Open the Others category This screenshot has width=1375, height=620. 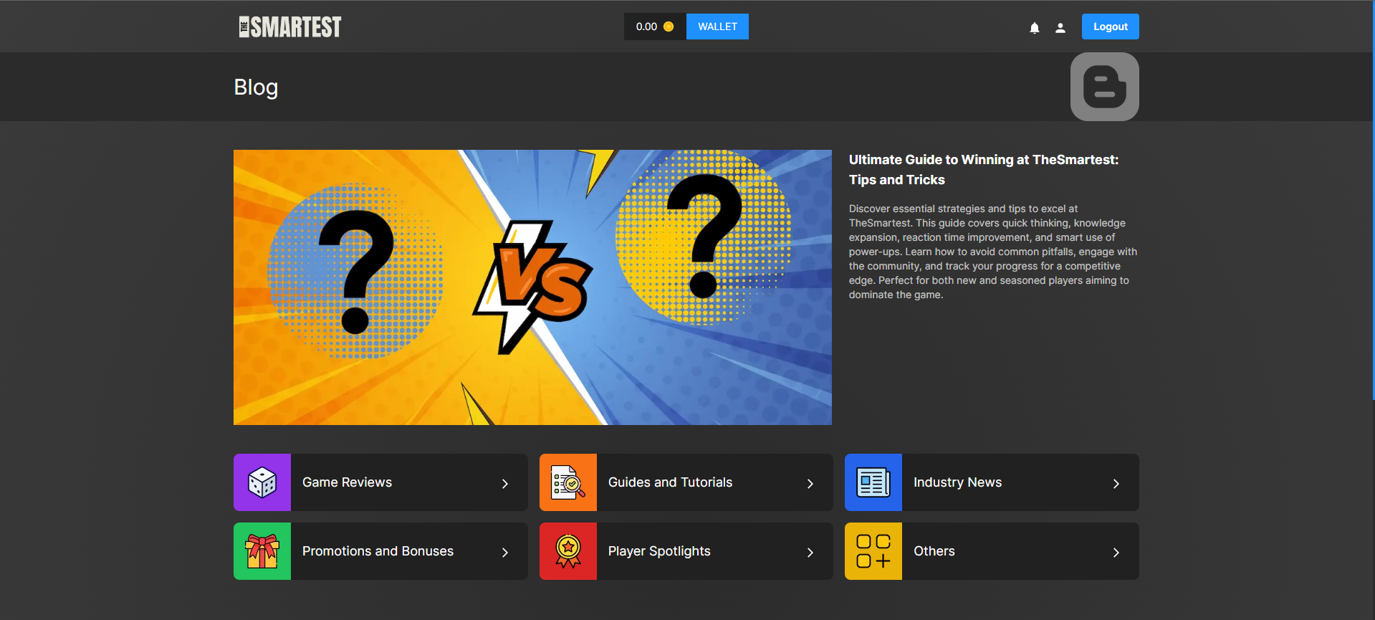[x=992, y=551]
